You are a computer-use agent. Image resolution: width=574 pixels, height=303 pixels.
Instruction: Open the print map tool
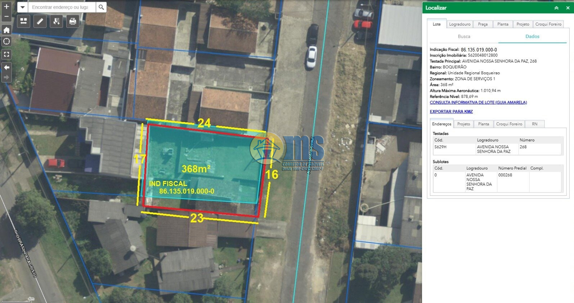pos(73,22)
